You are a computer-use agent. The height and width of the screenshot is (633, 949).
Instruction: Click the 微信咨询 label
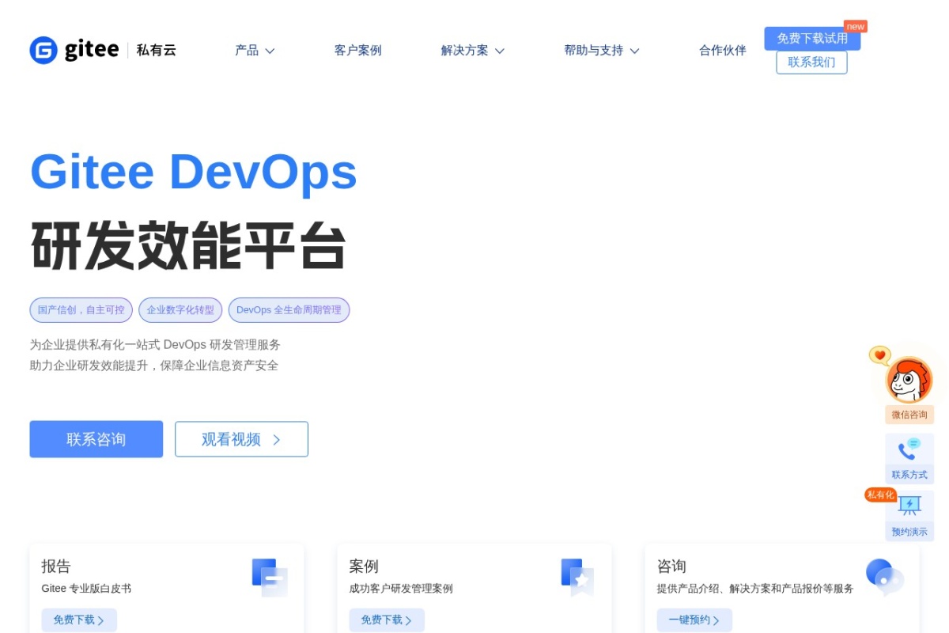tap(909, 415)
